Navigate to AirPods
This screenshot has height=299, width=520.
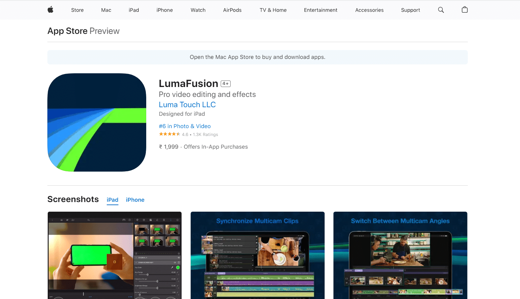coord(232,10)
